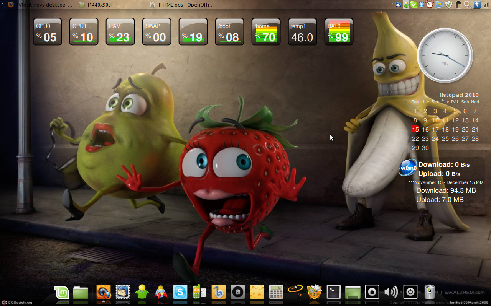Image resolution: width=491 pixels, height=306 pixels.
Task: Click 'Download: 0 B/s' rate text
Action: [444, 164]
